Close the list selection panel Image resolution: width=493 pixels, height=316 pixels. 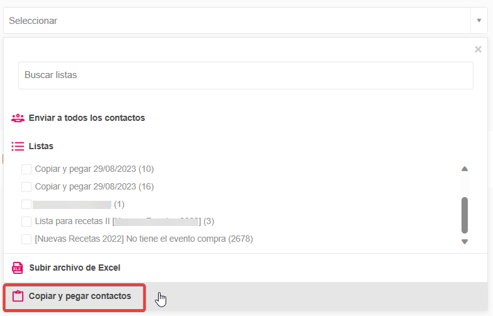pos(478,50)
